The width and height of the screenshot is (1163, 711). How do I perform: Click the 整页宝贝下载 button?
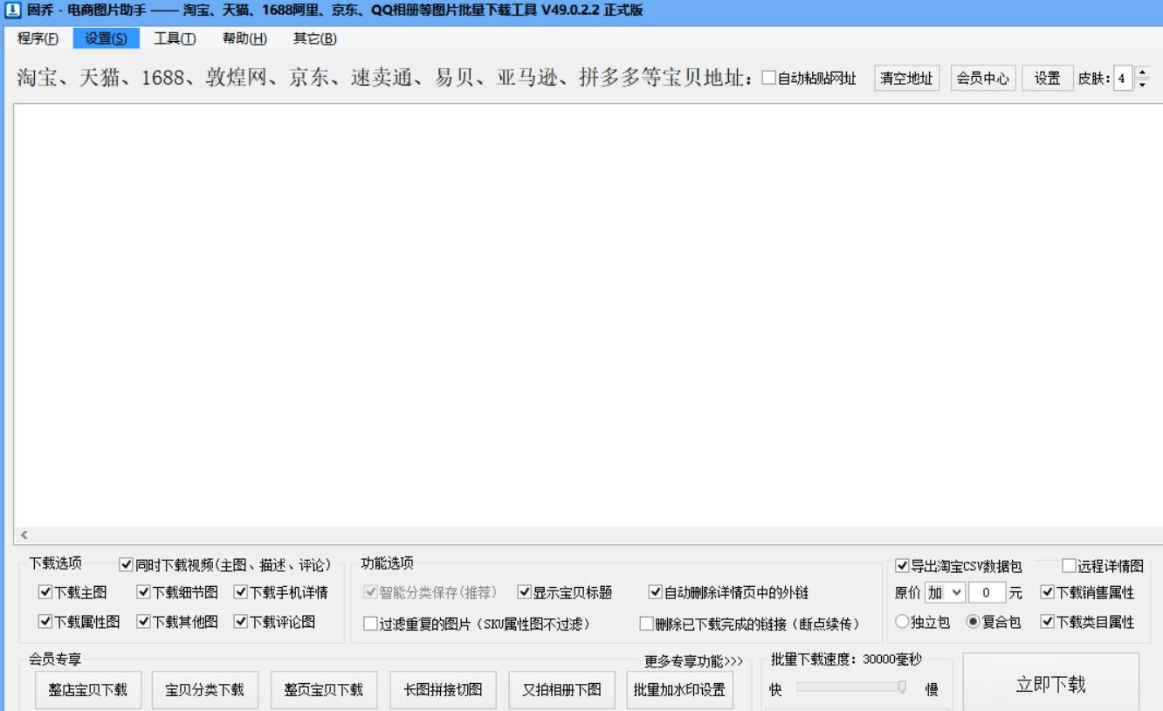[x=324, y=690]
